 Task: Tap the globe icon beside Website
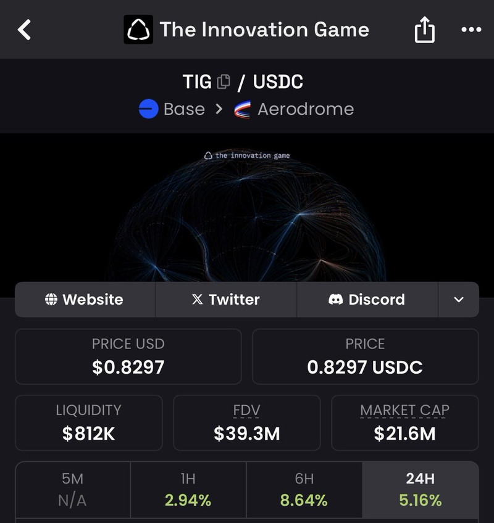click(51, 300)
